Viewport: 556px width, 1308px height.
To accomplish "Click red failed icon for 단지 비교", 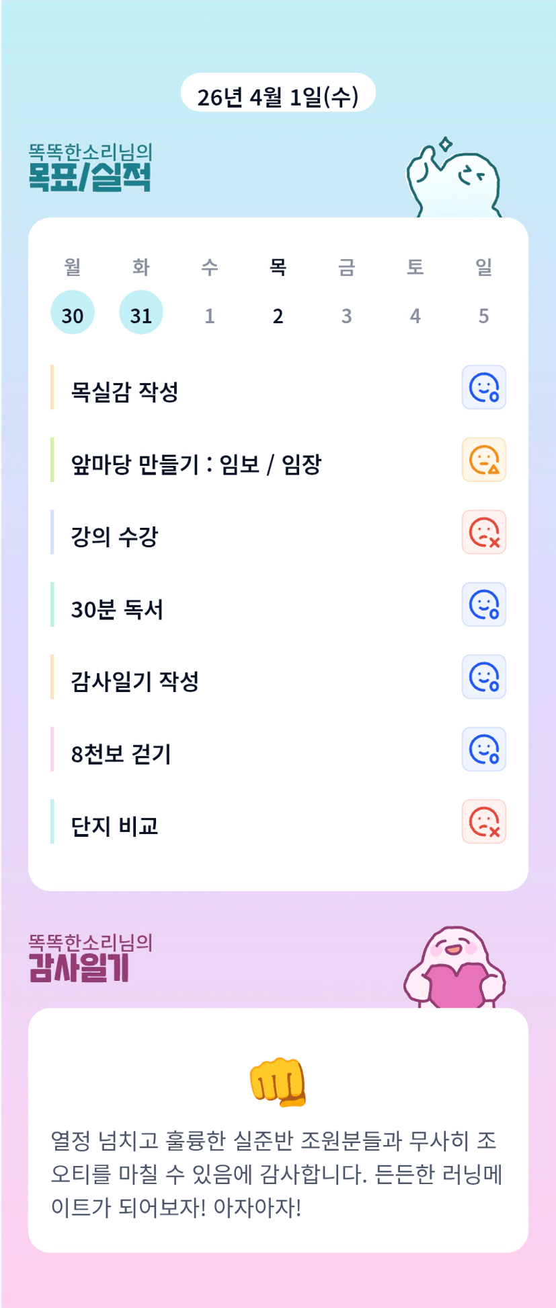I will (483, 822).
